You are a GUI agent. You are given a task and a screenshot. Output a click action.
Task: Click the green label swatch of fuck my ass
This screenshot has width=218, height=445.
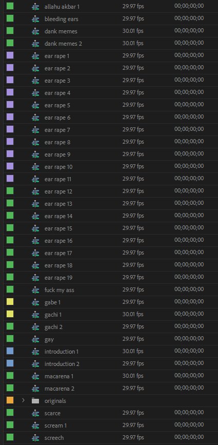pos(10,289)
